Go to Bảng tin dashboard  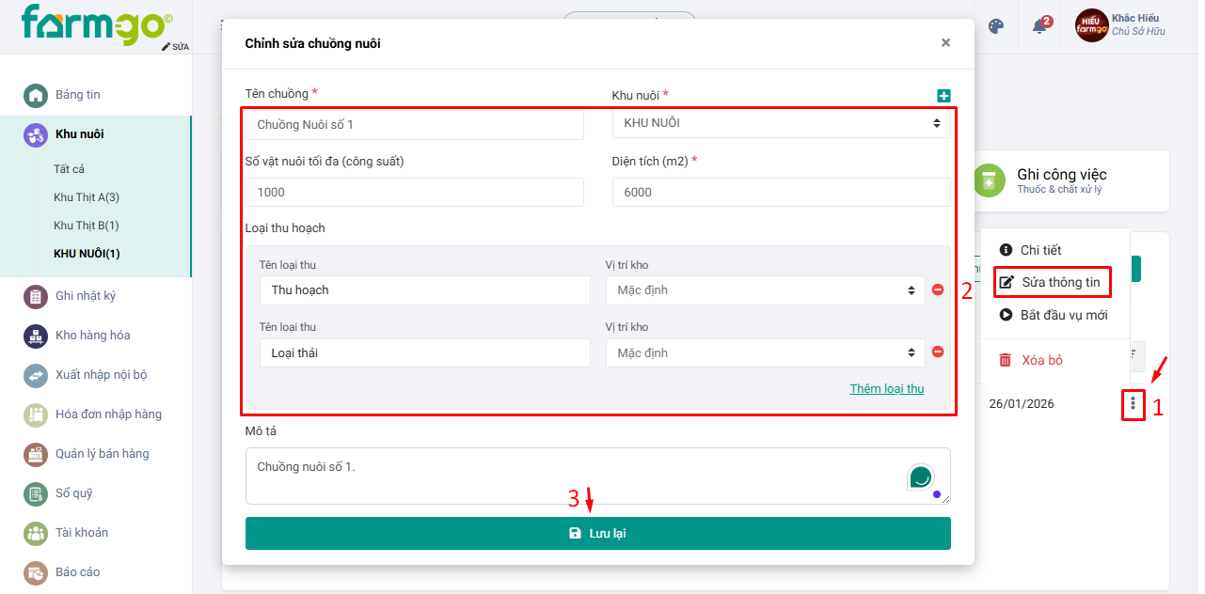pos(77,95)
